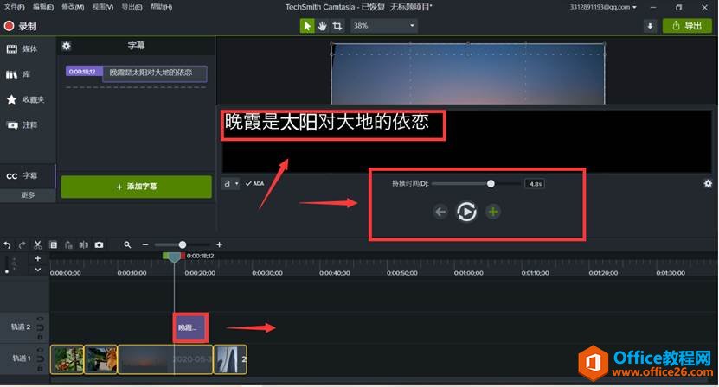Click the loop playback caption button

466,212
